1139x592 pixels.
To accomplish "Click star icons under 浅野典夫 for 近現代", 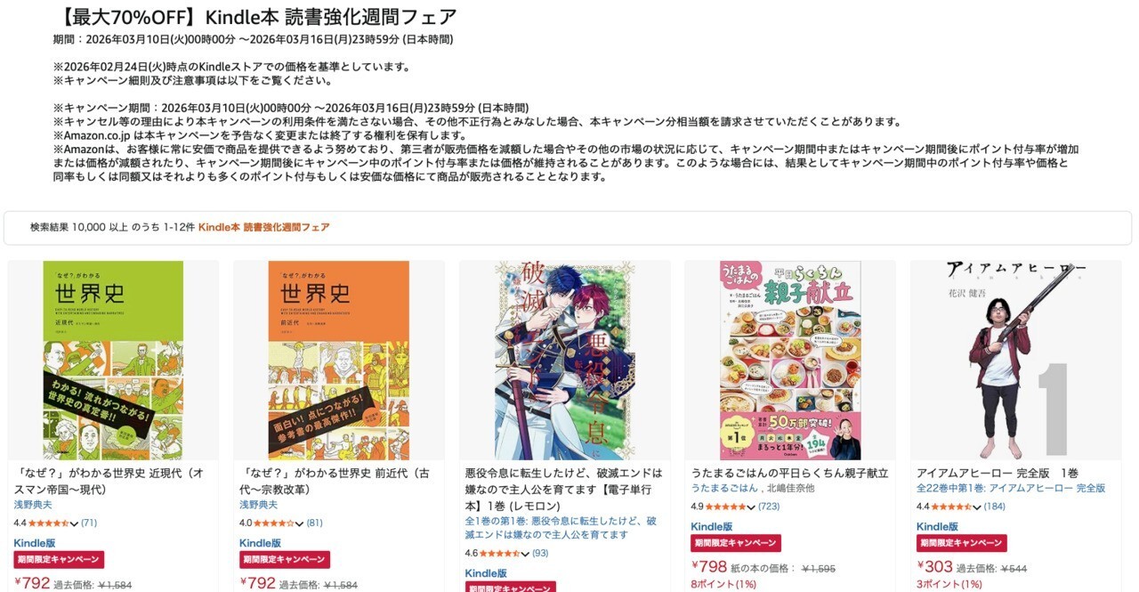I will [x=51, y=523].
